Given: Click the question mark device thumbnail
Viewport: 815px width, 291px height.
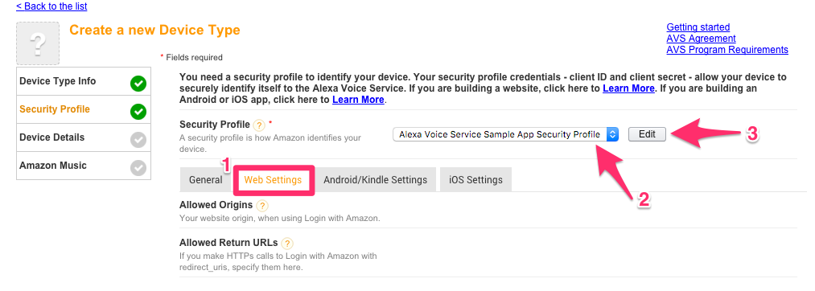Looking at the screenshot, I should click(38, 43).
